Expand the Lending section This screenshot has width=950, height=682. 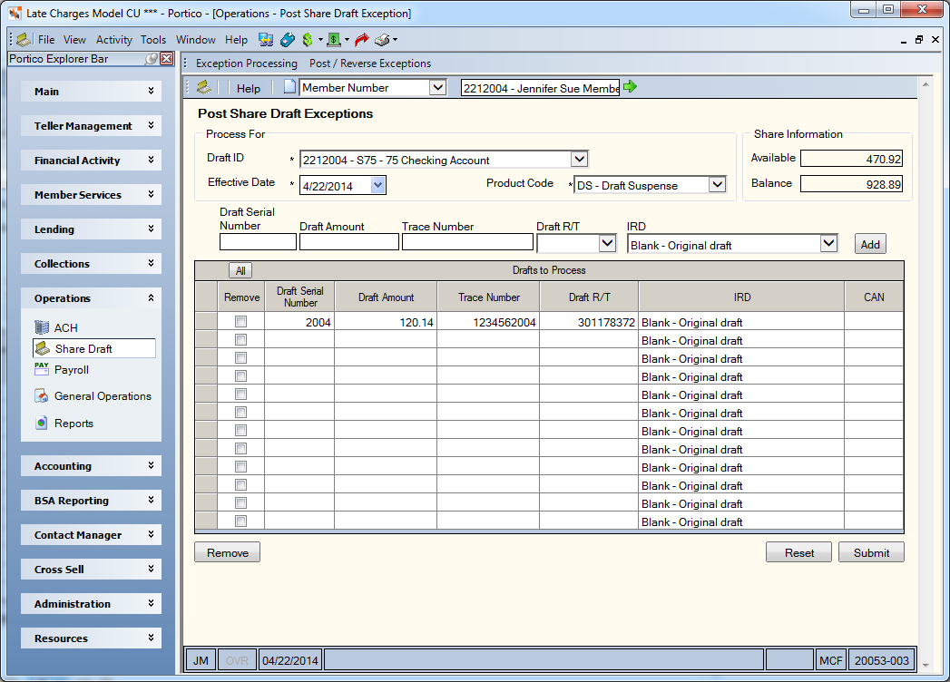tap(91, 229)
